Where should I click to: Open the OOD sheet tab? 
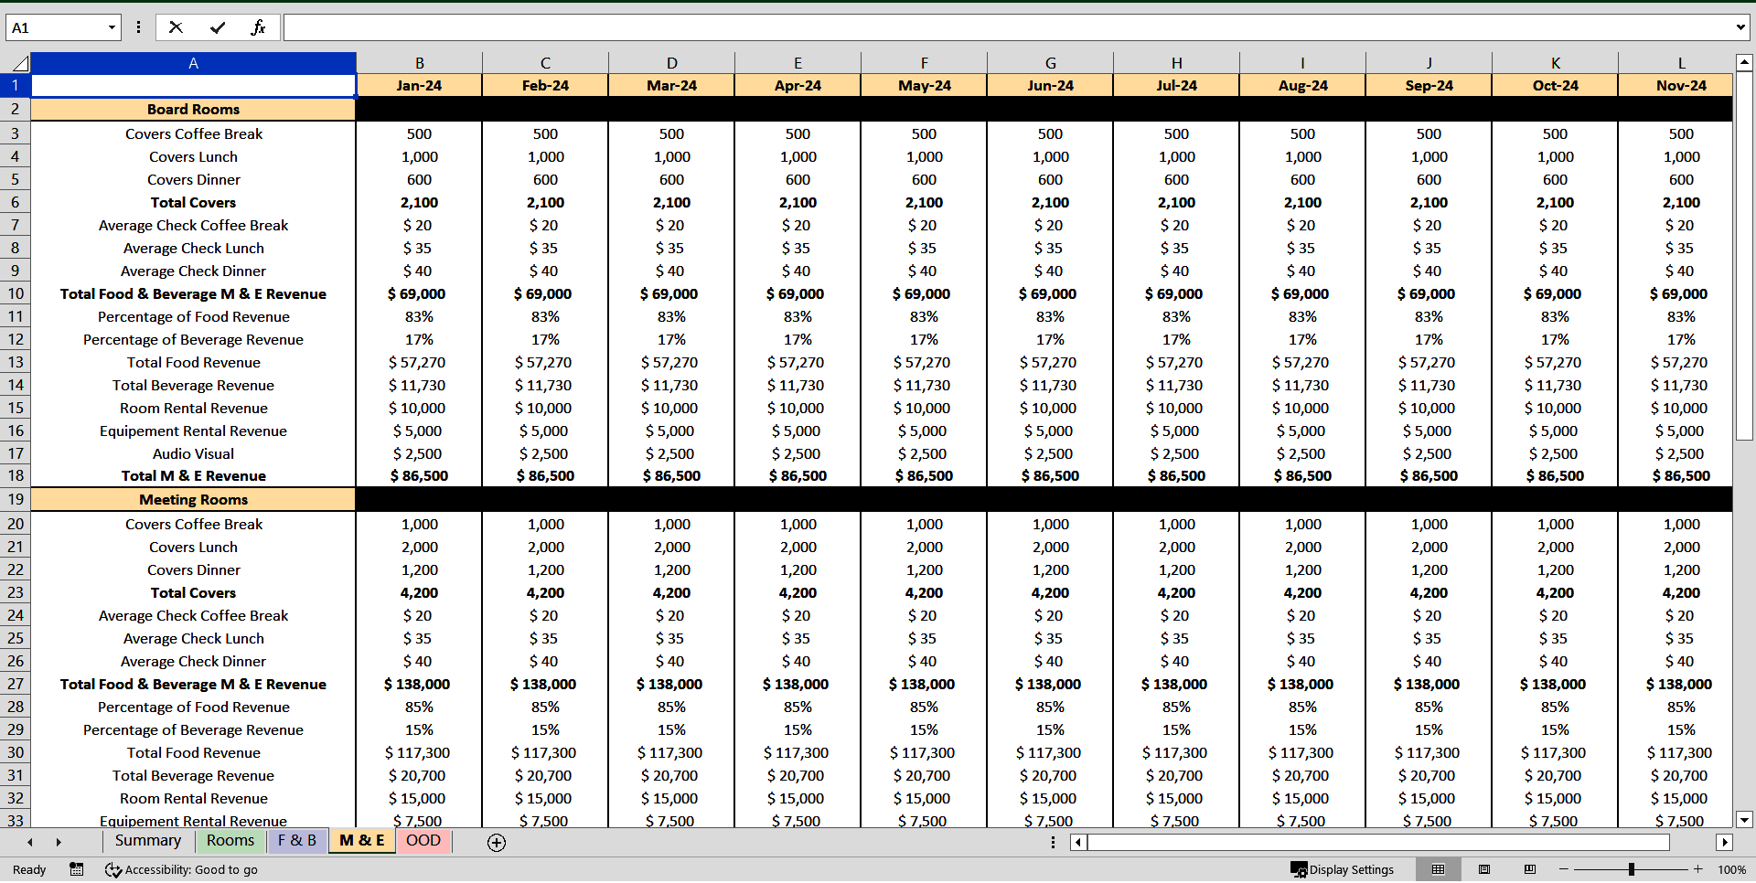(x=423, y=841)
